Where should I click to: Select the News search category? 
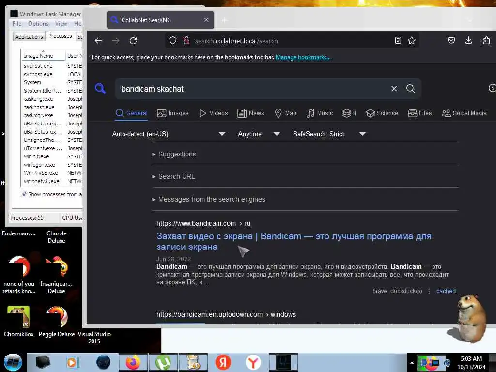[251, 113]
